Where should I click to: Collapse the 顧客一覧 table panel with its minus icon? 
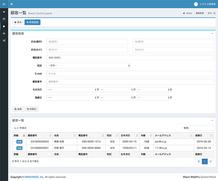click(x=212, y=120)
